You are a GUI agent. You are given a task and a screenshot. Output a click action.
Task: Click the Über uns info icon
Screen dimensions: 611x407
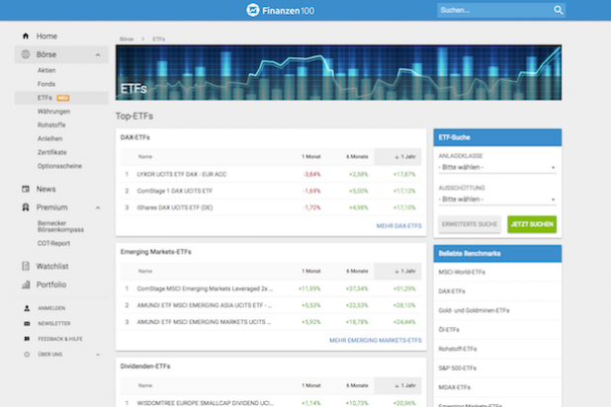27,355
